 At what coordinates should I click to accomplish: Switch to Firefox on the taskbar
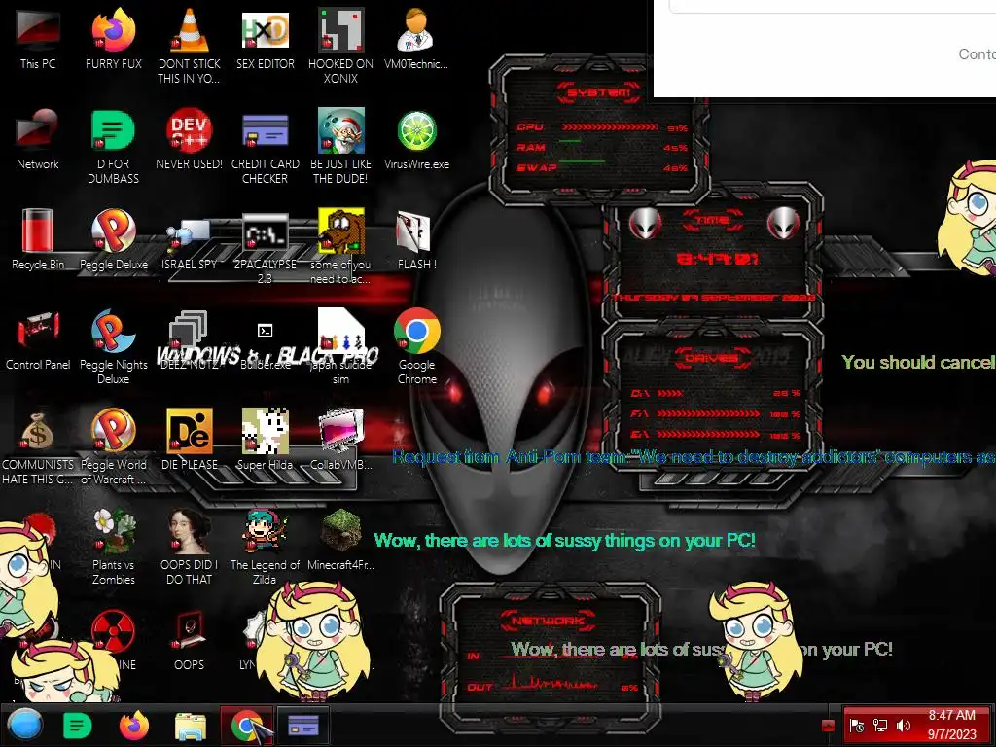(x=134, y=726)
